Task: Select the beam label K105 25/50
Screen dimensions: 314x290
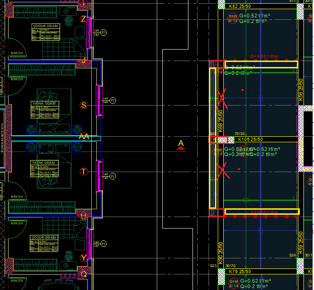Action: pos(251,139)
